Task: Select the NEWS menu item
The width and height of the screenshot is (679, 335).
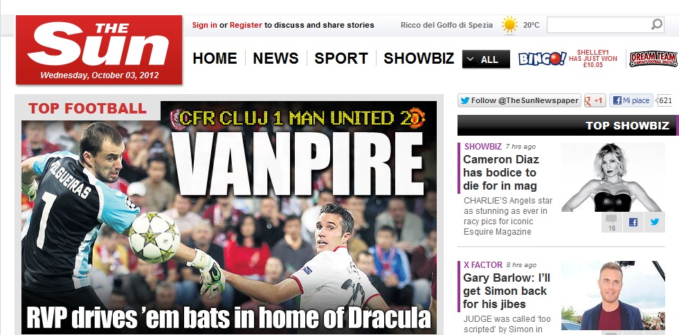Action: 276,58
